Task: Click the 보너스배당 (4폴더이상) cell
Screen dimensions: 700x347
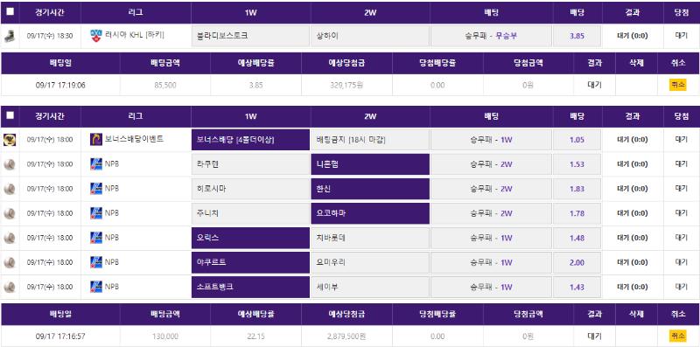Action: pos(250,140)
